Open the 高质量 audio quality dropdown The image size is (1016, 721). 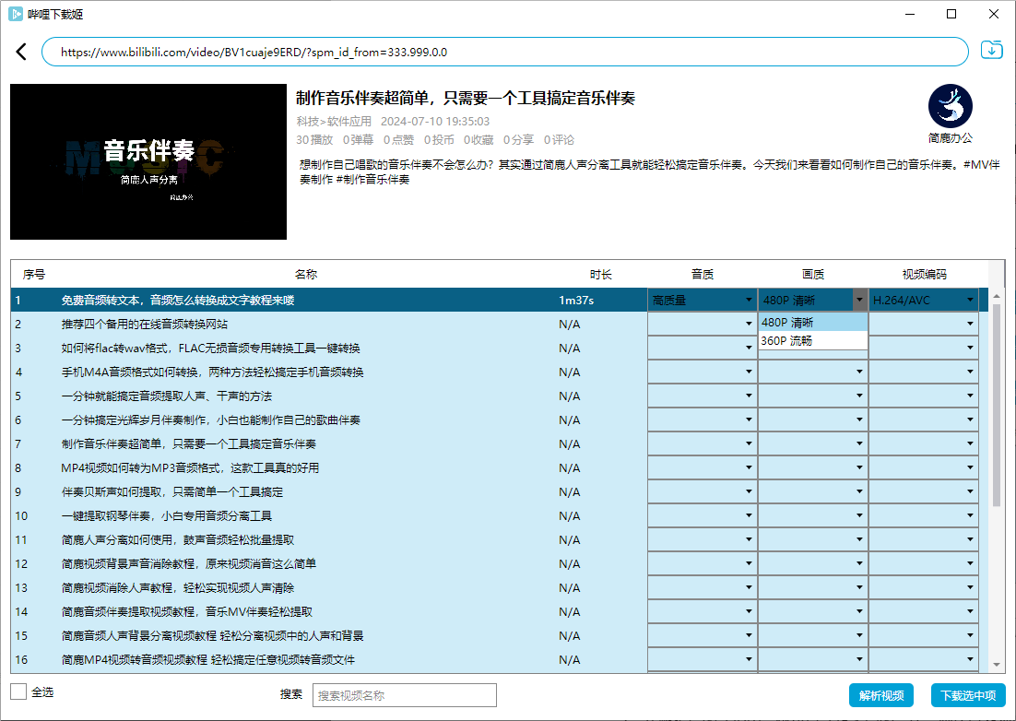pos(702,300)
